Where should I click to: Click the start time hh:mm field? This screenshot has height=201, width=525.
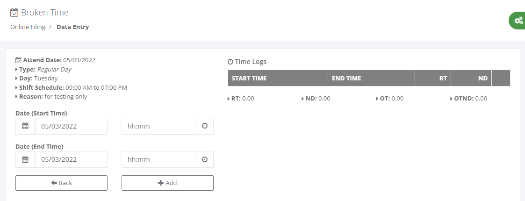(158, 126)
